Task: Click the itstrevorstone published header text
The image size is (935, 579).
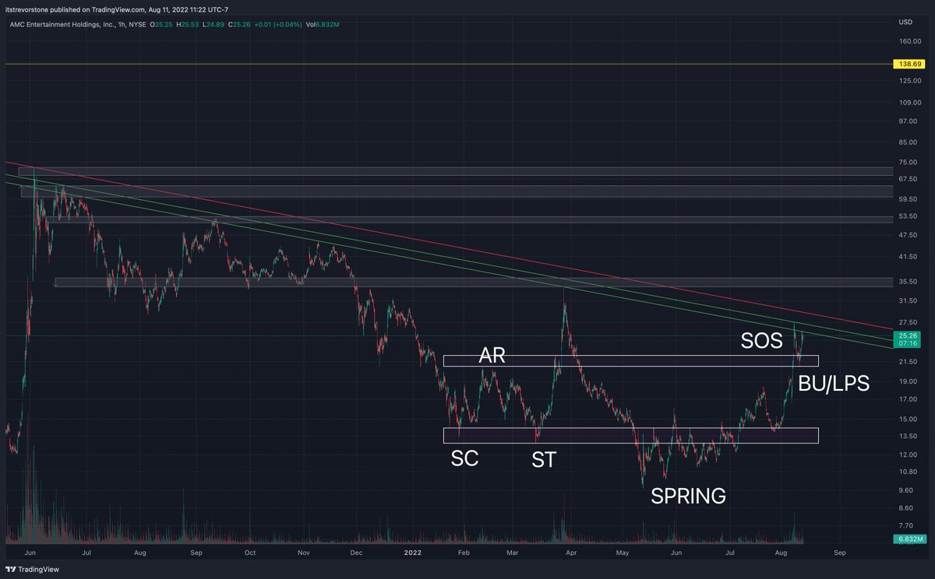Action: [x=117, y=9]
